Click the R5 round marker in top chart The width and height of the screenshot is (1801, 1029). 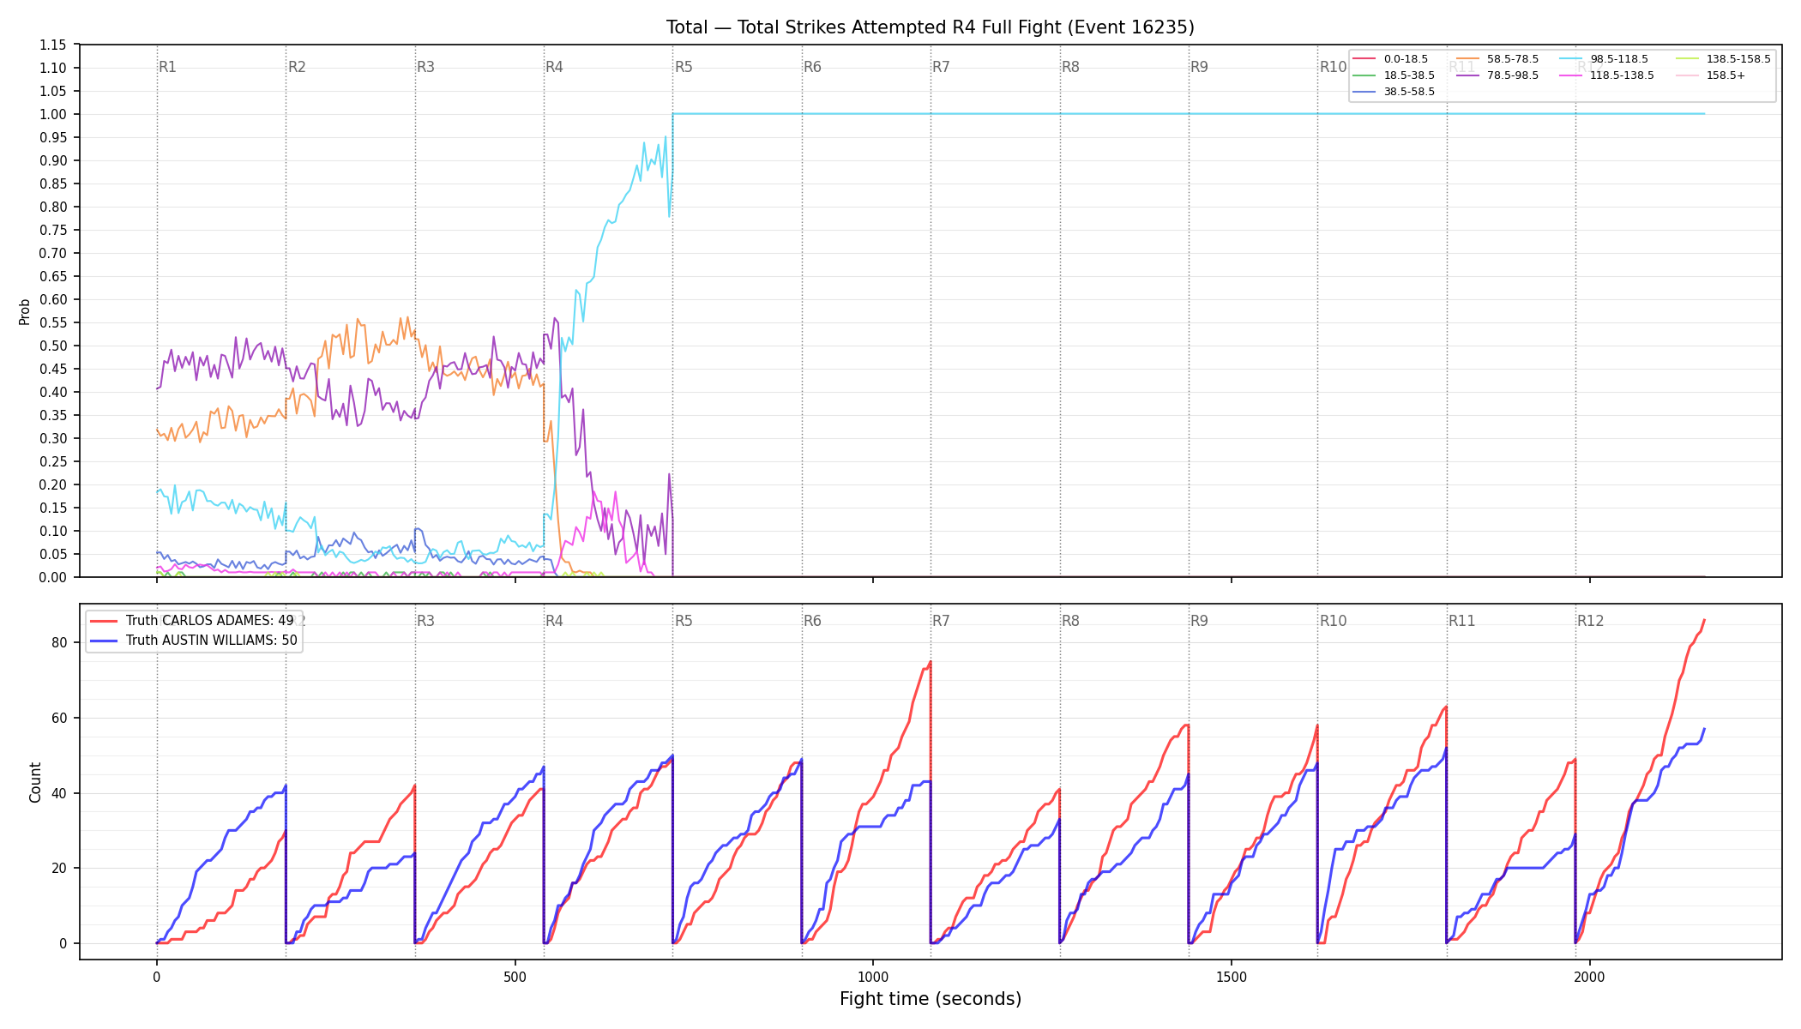(684, 67)
